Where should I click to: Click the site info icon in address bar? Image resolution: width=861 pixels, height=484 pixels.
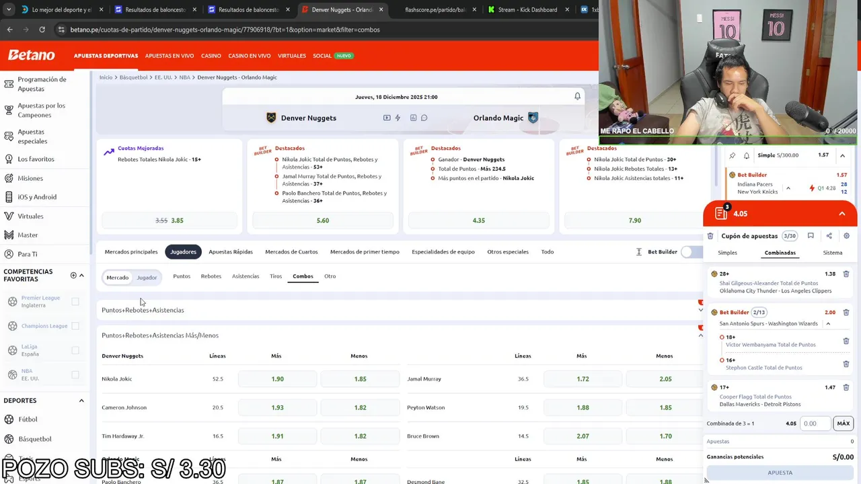point(61,30)
